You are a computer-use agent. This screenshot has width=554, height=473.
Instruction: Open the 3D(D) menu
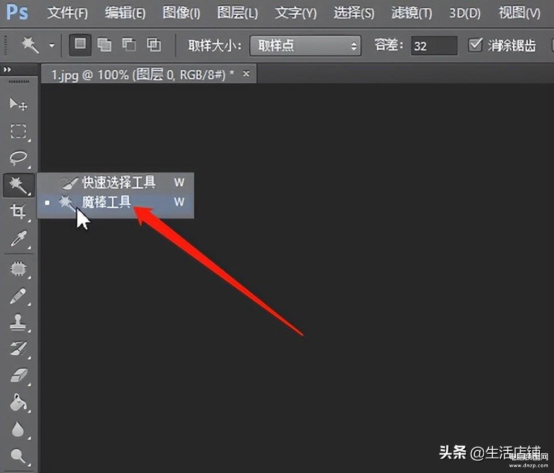(464, 13)
